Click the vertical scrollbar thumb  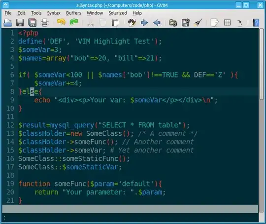coord(262,64)
